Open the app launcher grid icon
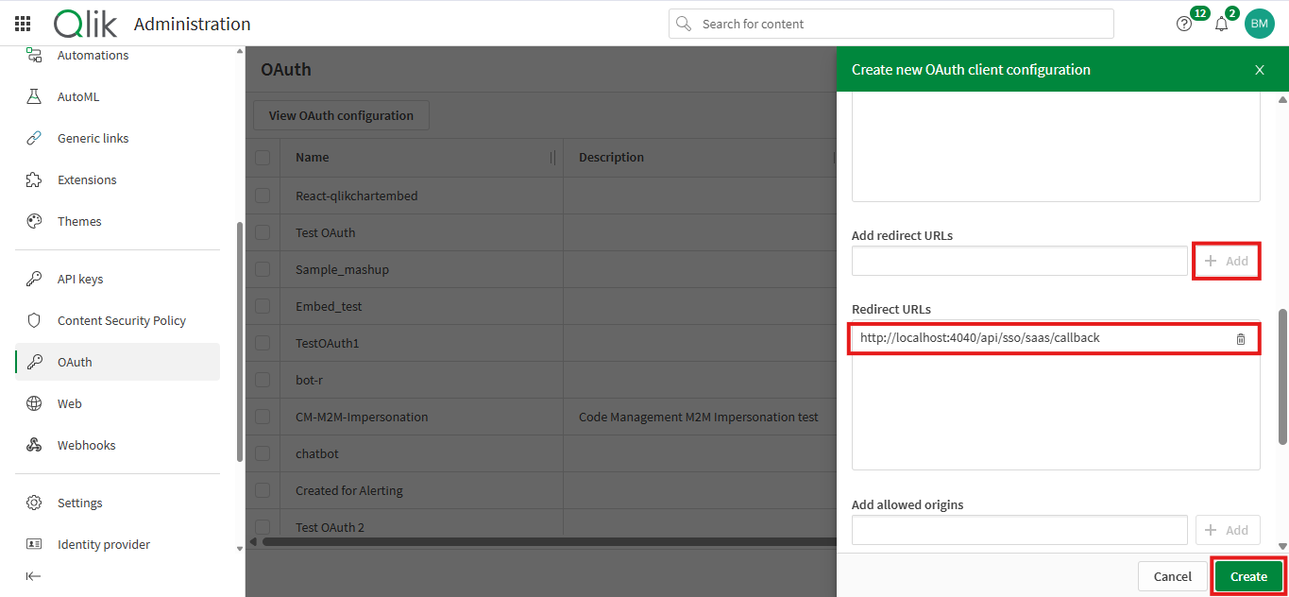 click(22, 23)
